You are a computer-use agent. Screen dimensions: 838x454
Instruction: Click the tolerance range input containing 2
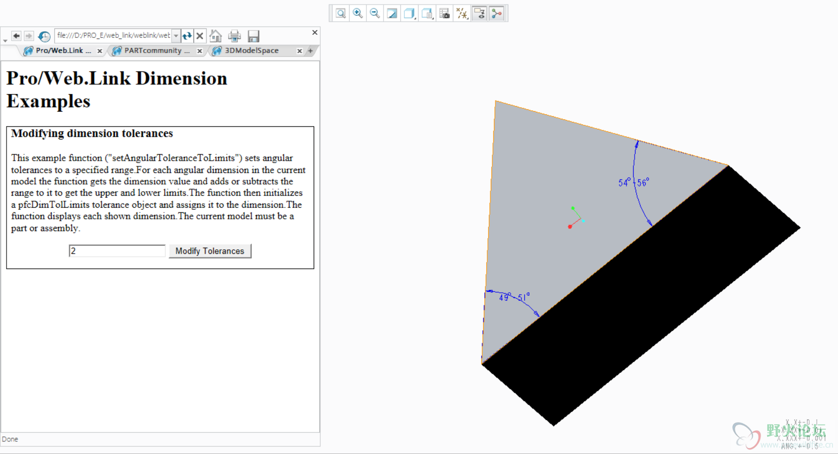coord(117,251)
